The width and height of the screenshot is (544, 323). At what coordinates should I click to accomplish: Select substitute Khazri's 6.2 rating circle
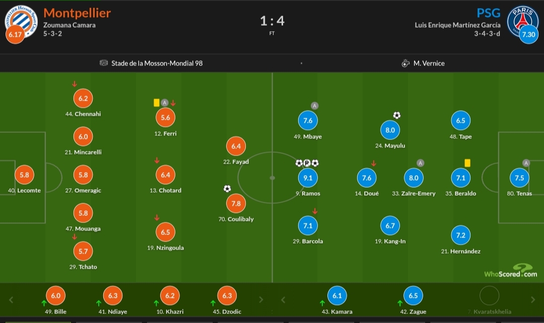coord(170,296)
